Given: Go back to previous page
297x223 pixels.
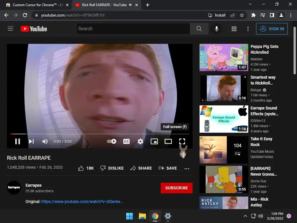Looking at the screenshot, I should coord(6,15).
